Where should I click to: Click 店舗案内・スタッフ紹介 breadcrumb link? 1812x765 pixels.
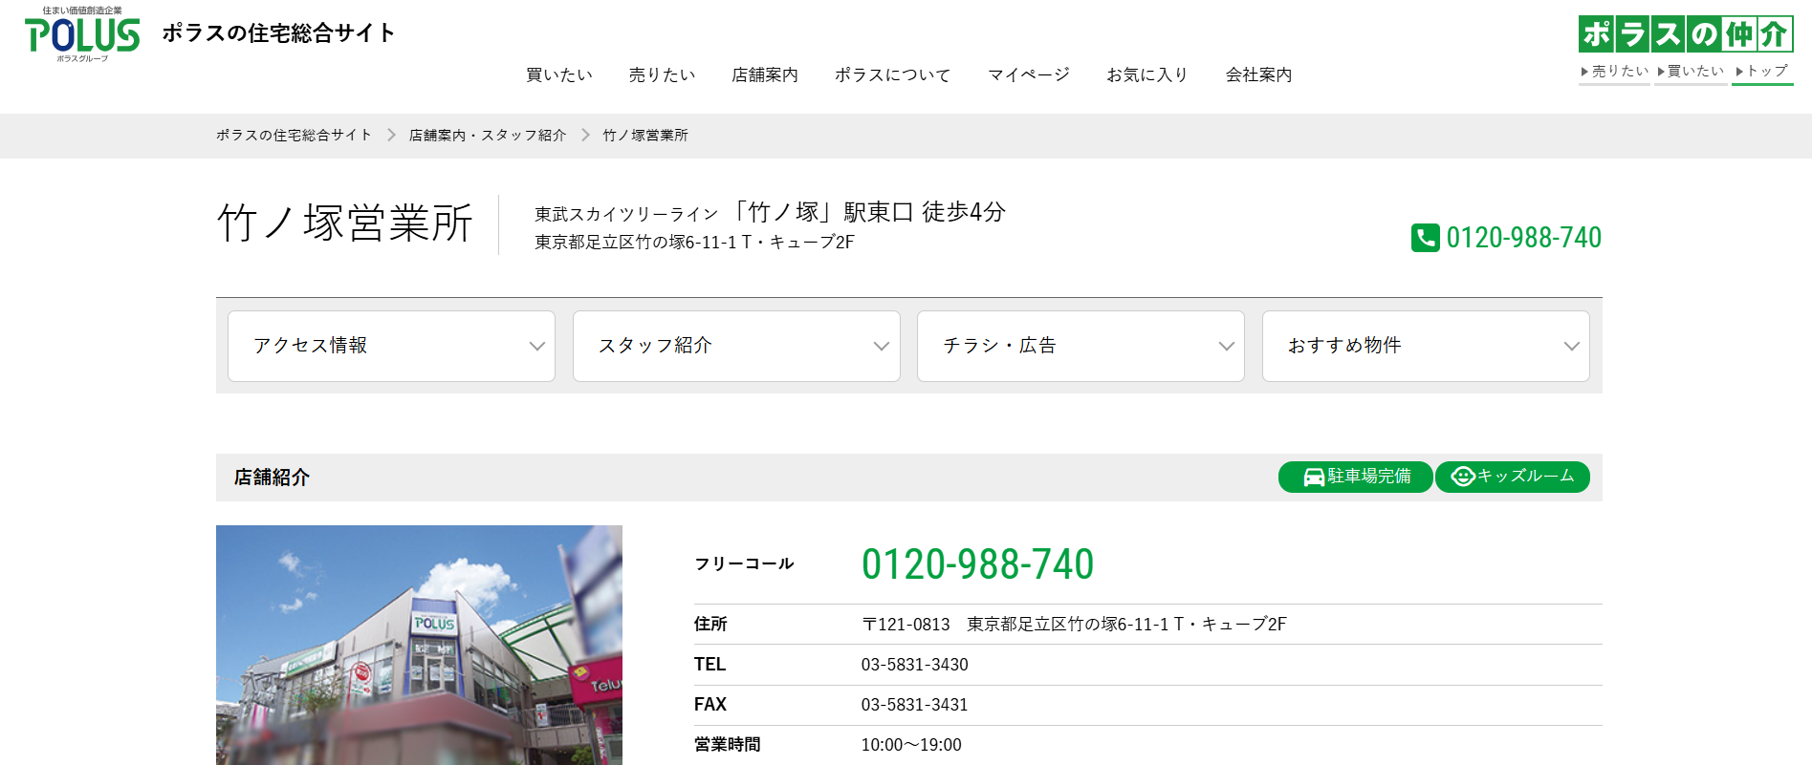pos(488,136)
